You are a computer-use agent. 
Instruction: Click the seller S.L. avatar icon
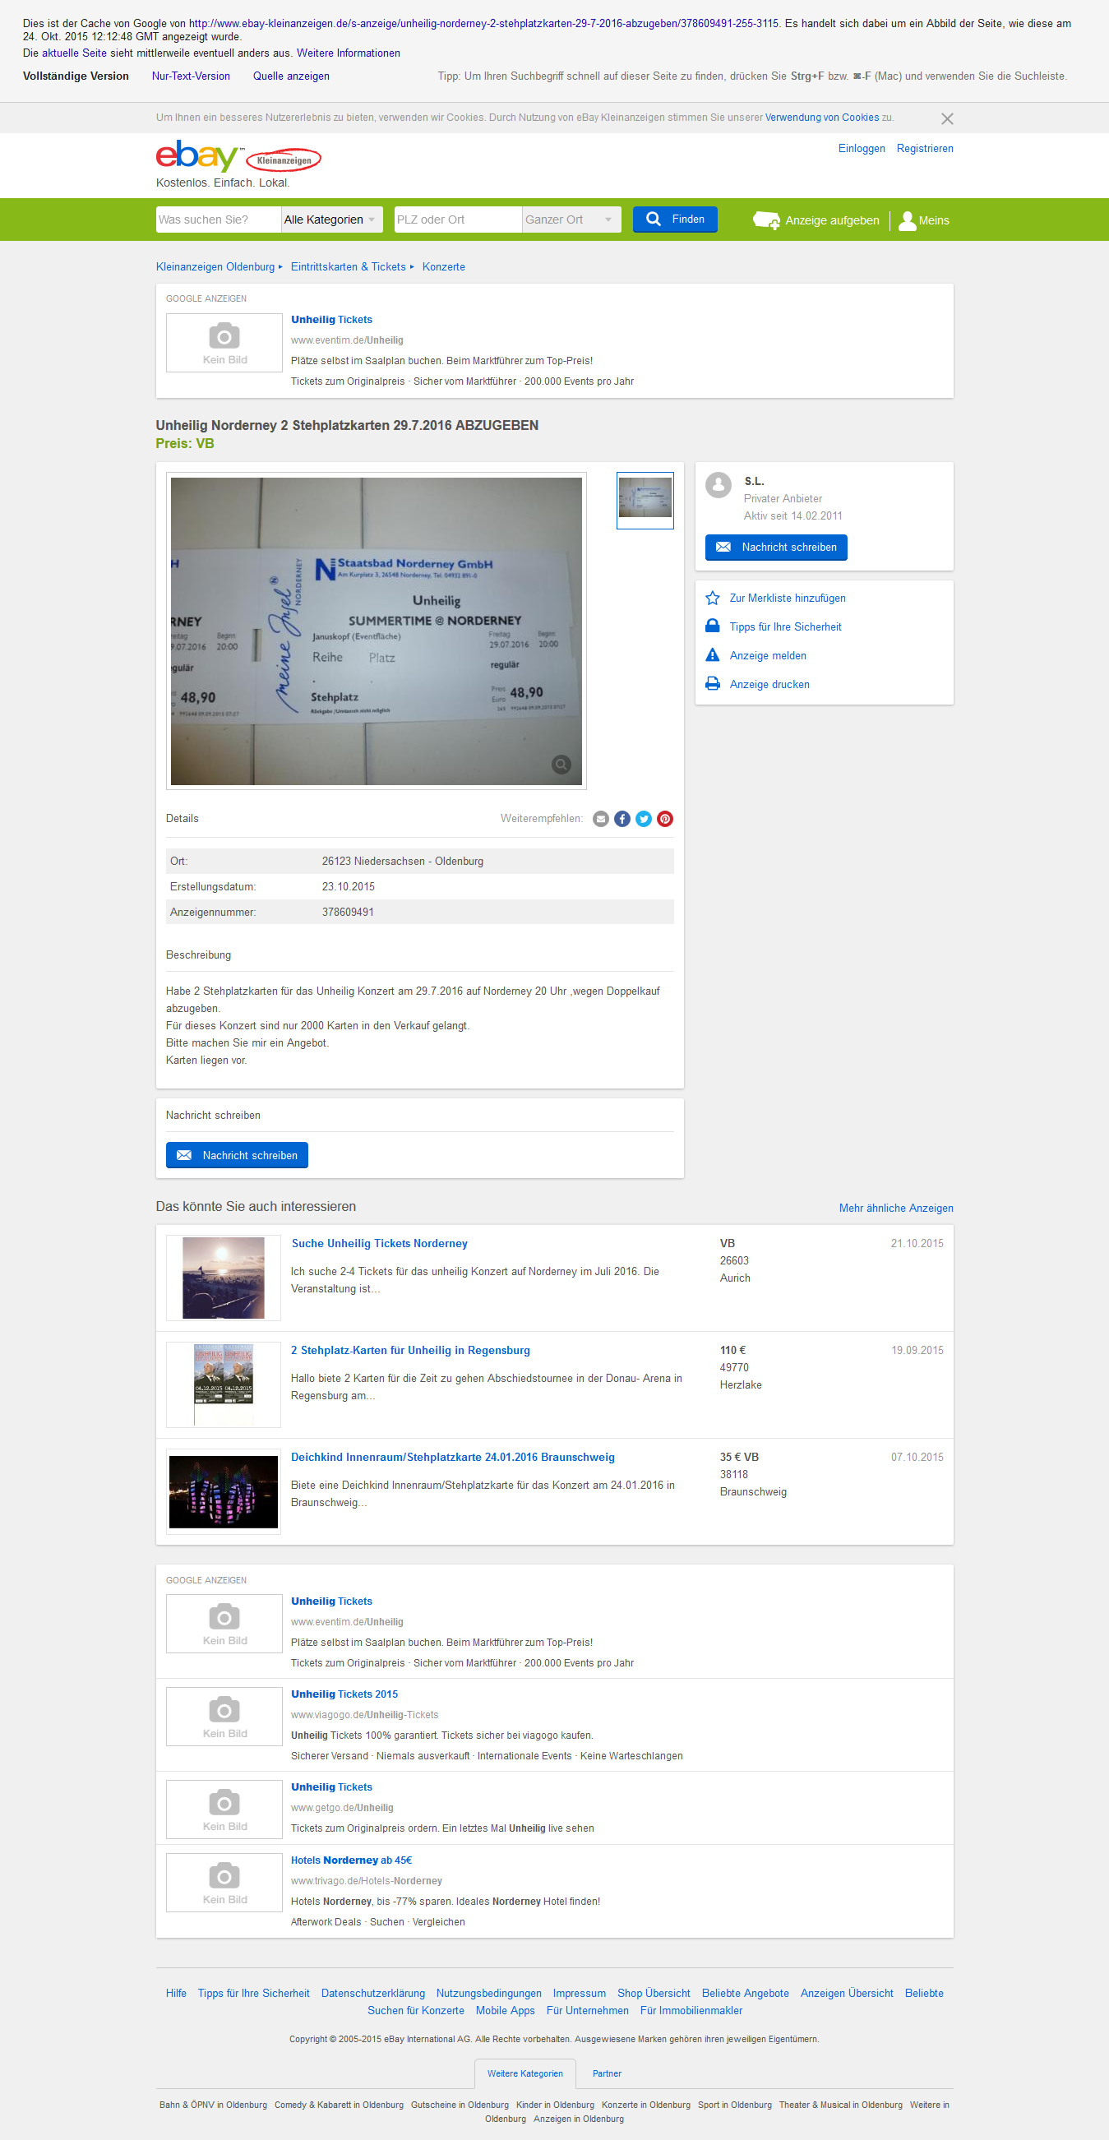click(x=719, y=485)
